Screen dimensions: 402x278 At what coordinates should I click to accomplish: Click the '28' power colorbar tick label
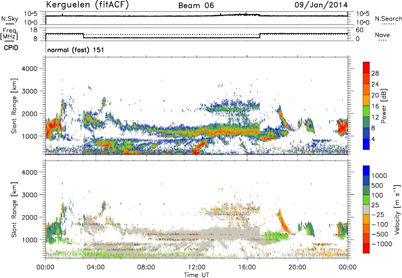(375, 73)
